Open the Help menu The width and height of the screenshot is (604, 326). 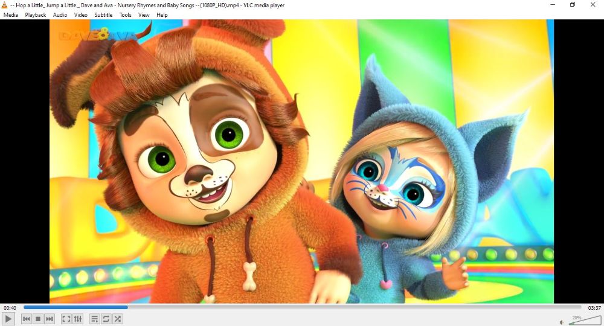(162, 15)
